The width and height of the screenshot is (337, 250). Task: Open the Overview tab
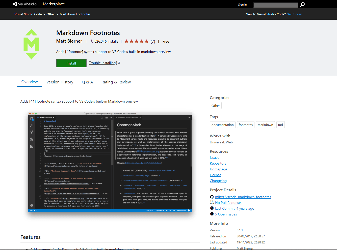pos(30,82)
